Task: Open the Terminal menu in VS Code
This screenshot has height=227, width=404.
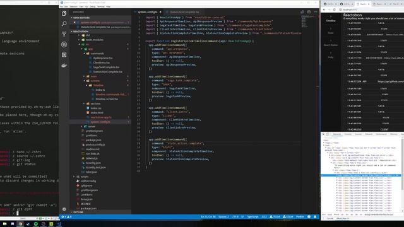Action: tap(101, 7)
